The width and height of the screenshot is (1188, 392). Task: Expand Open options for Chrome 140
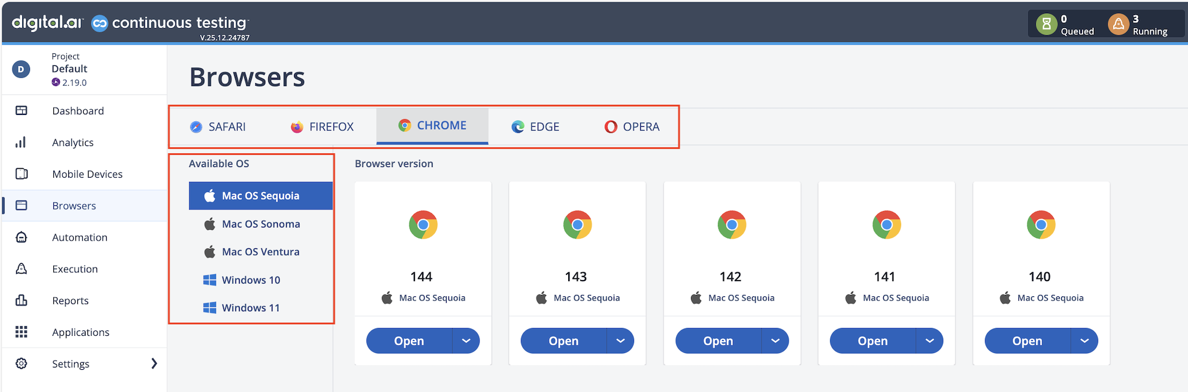click(x=1084, y=341)
